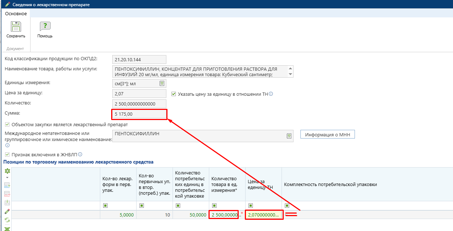Click the pencil edit row icon
453x231 pixels.
coord(7,211)
